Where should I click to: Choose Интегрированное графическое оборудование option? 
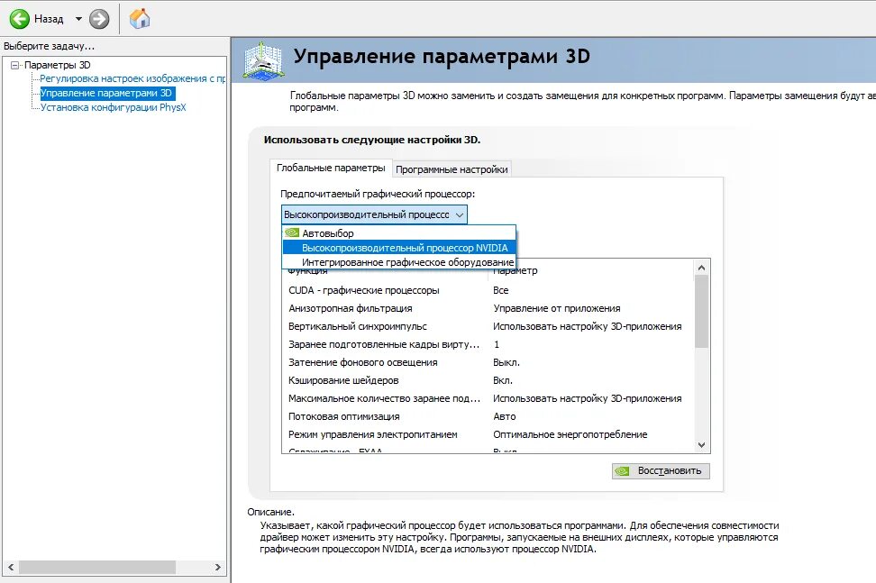tap(399, 262)
